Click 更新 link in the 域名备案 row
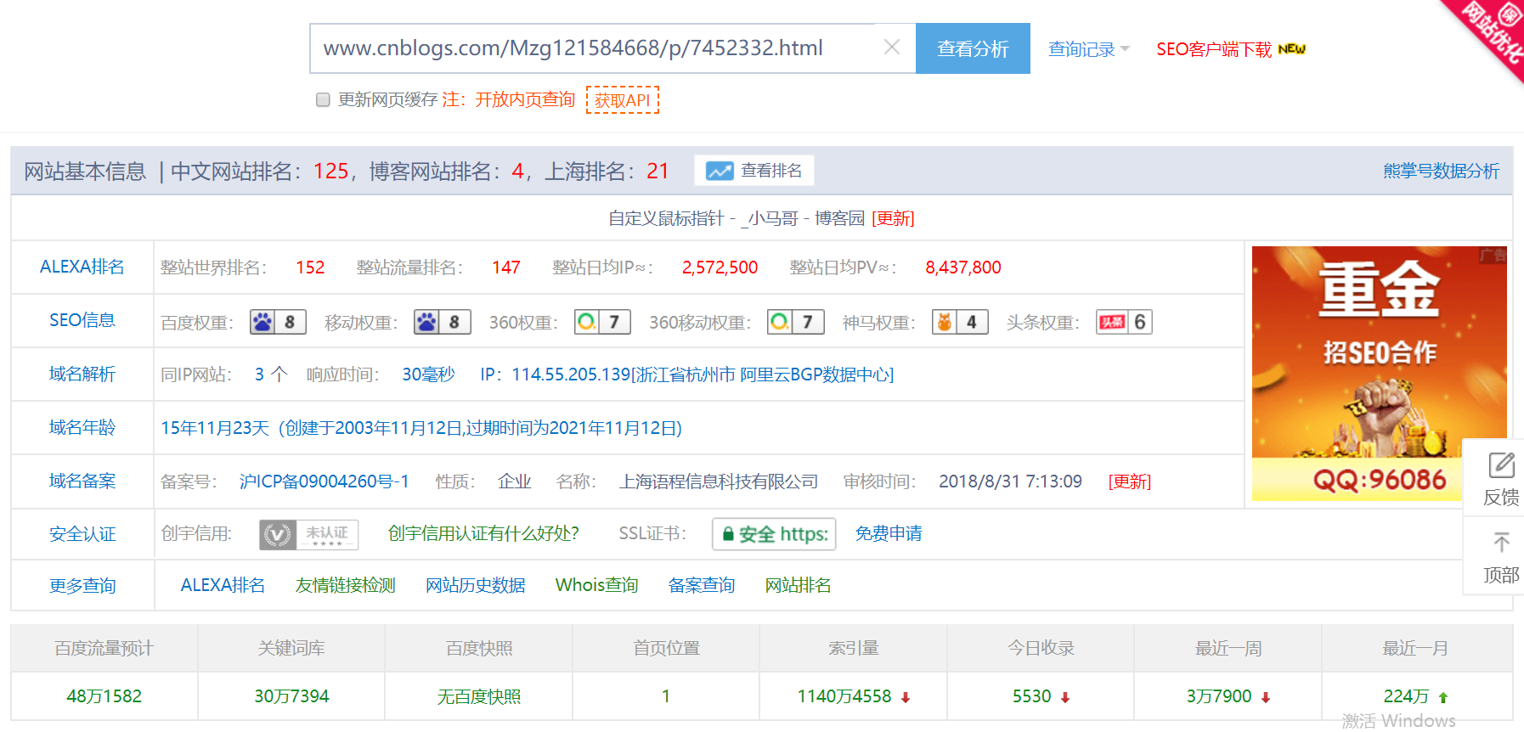Image resolution: width=1524 pixels, height=732 pixels. (x=1130, y=481)
